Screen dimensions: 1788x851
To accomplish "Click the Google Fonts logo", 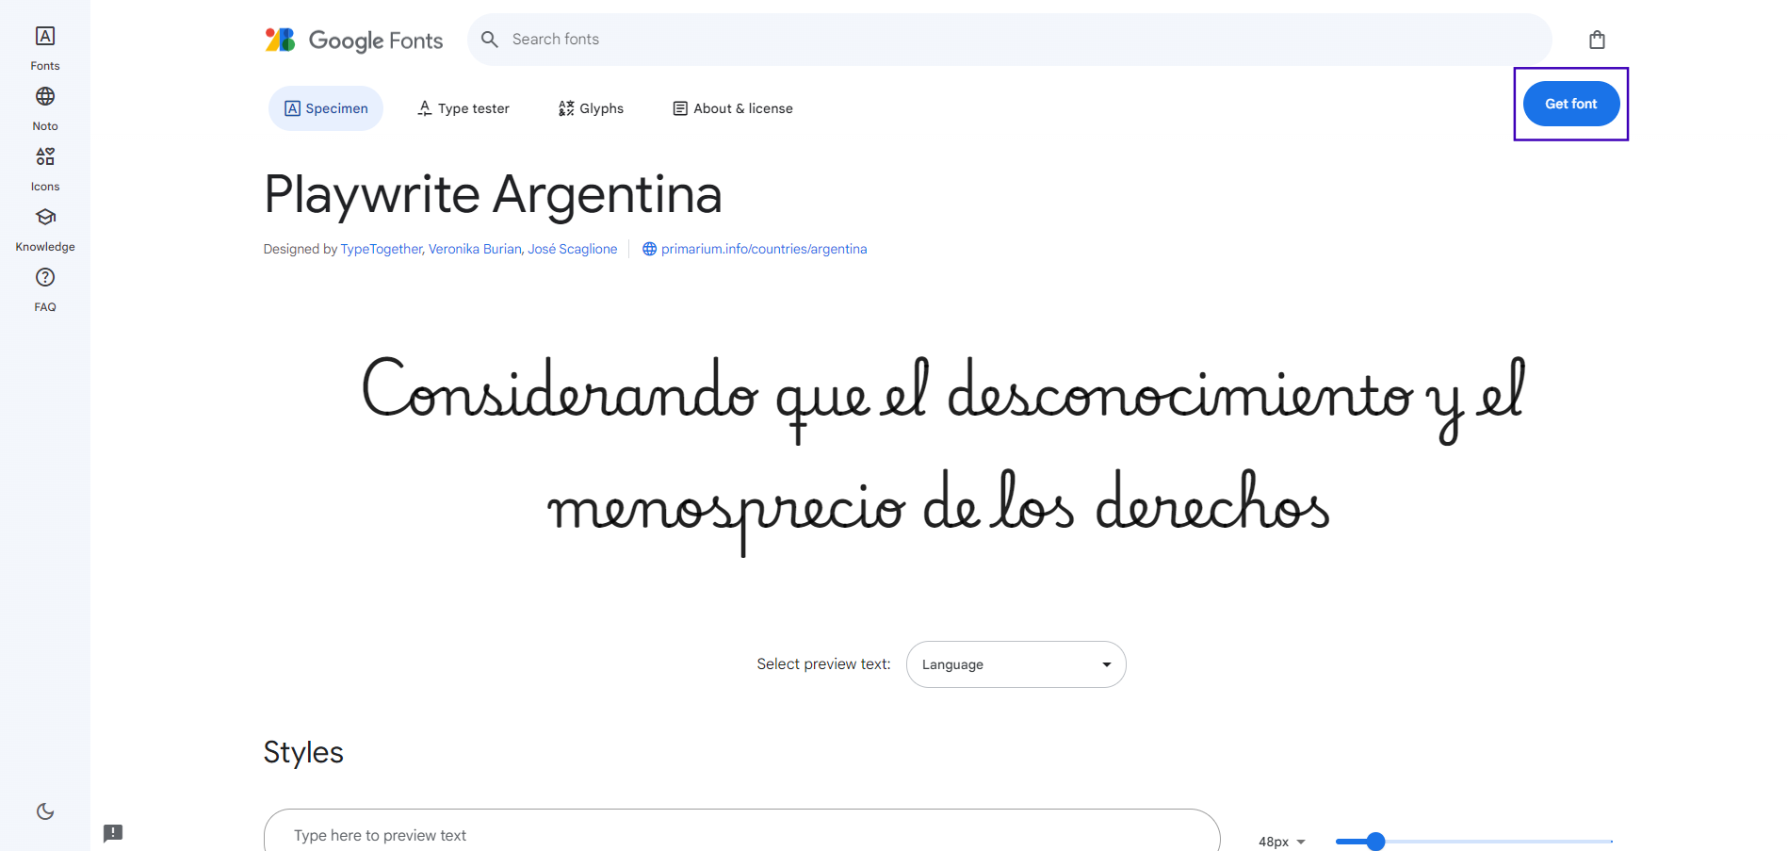I will click(354, 40).
